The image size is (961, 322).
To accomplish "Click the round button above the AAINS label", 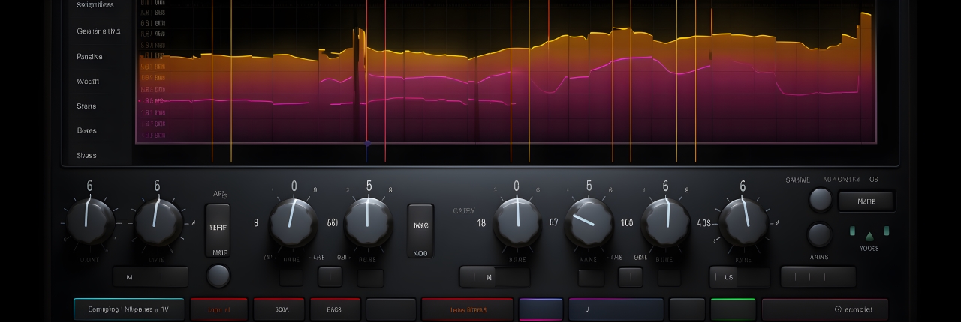I will coord(820,235).
